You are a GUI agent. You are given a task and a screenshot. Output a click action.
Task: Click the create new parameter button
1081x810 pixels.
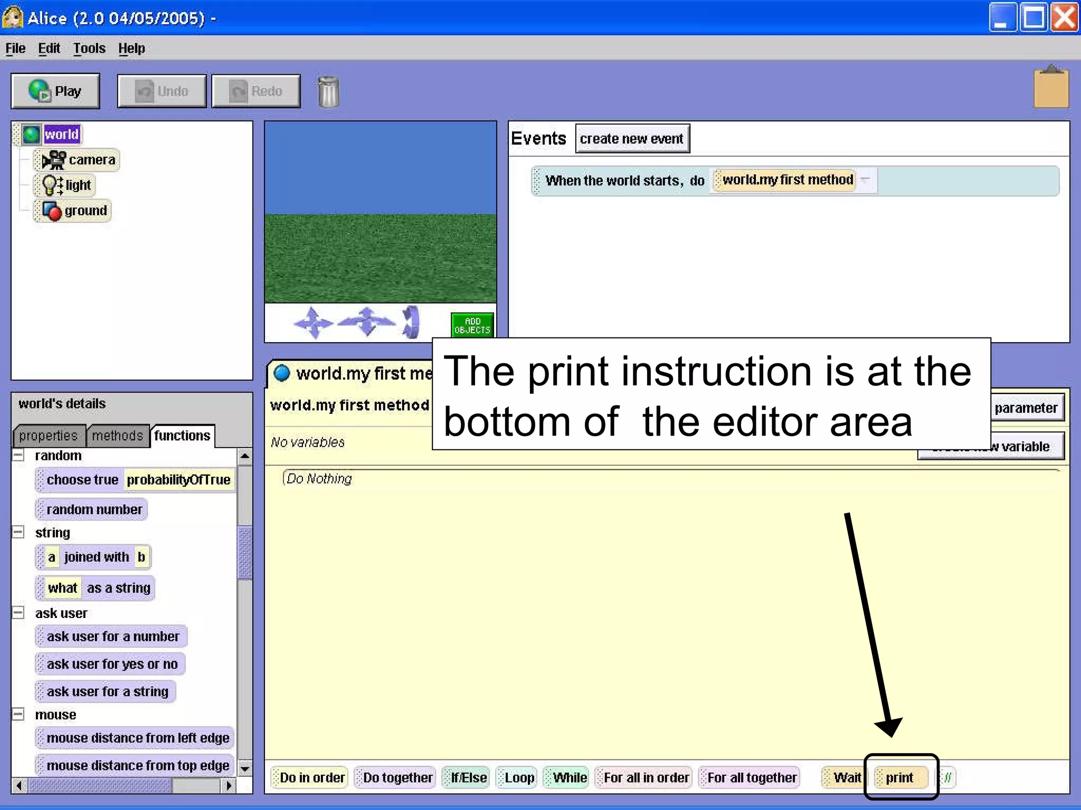pos(1027,408)
